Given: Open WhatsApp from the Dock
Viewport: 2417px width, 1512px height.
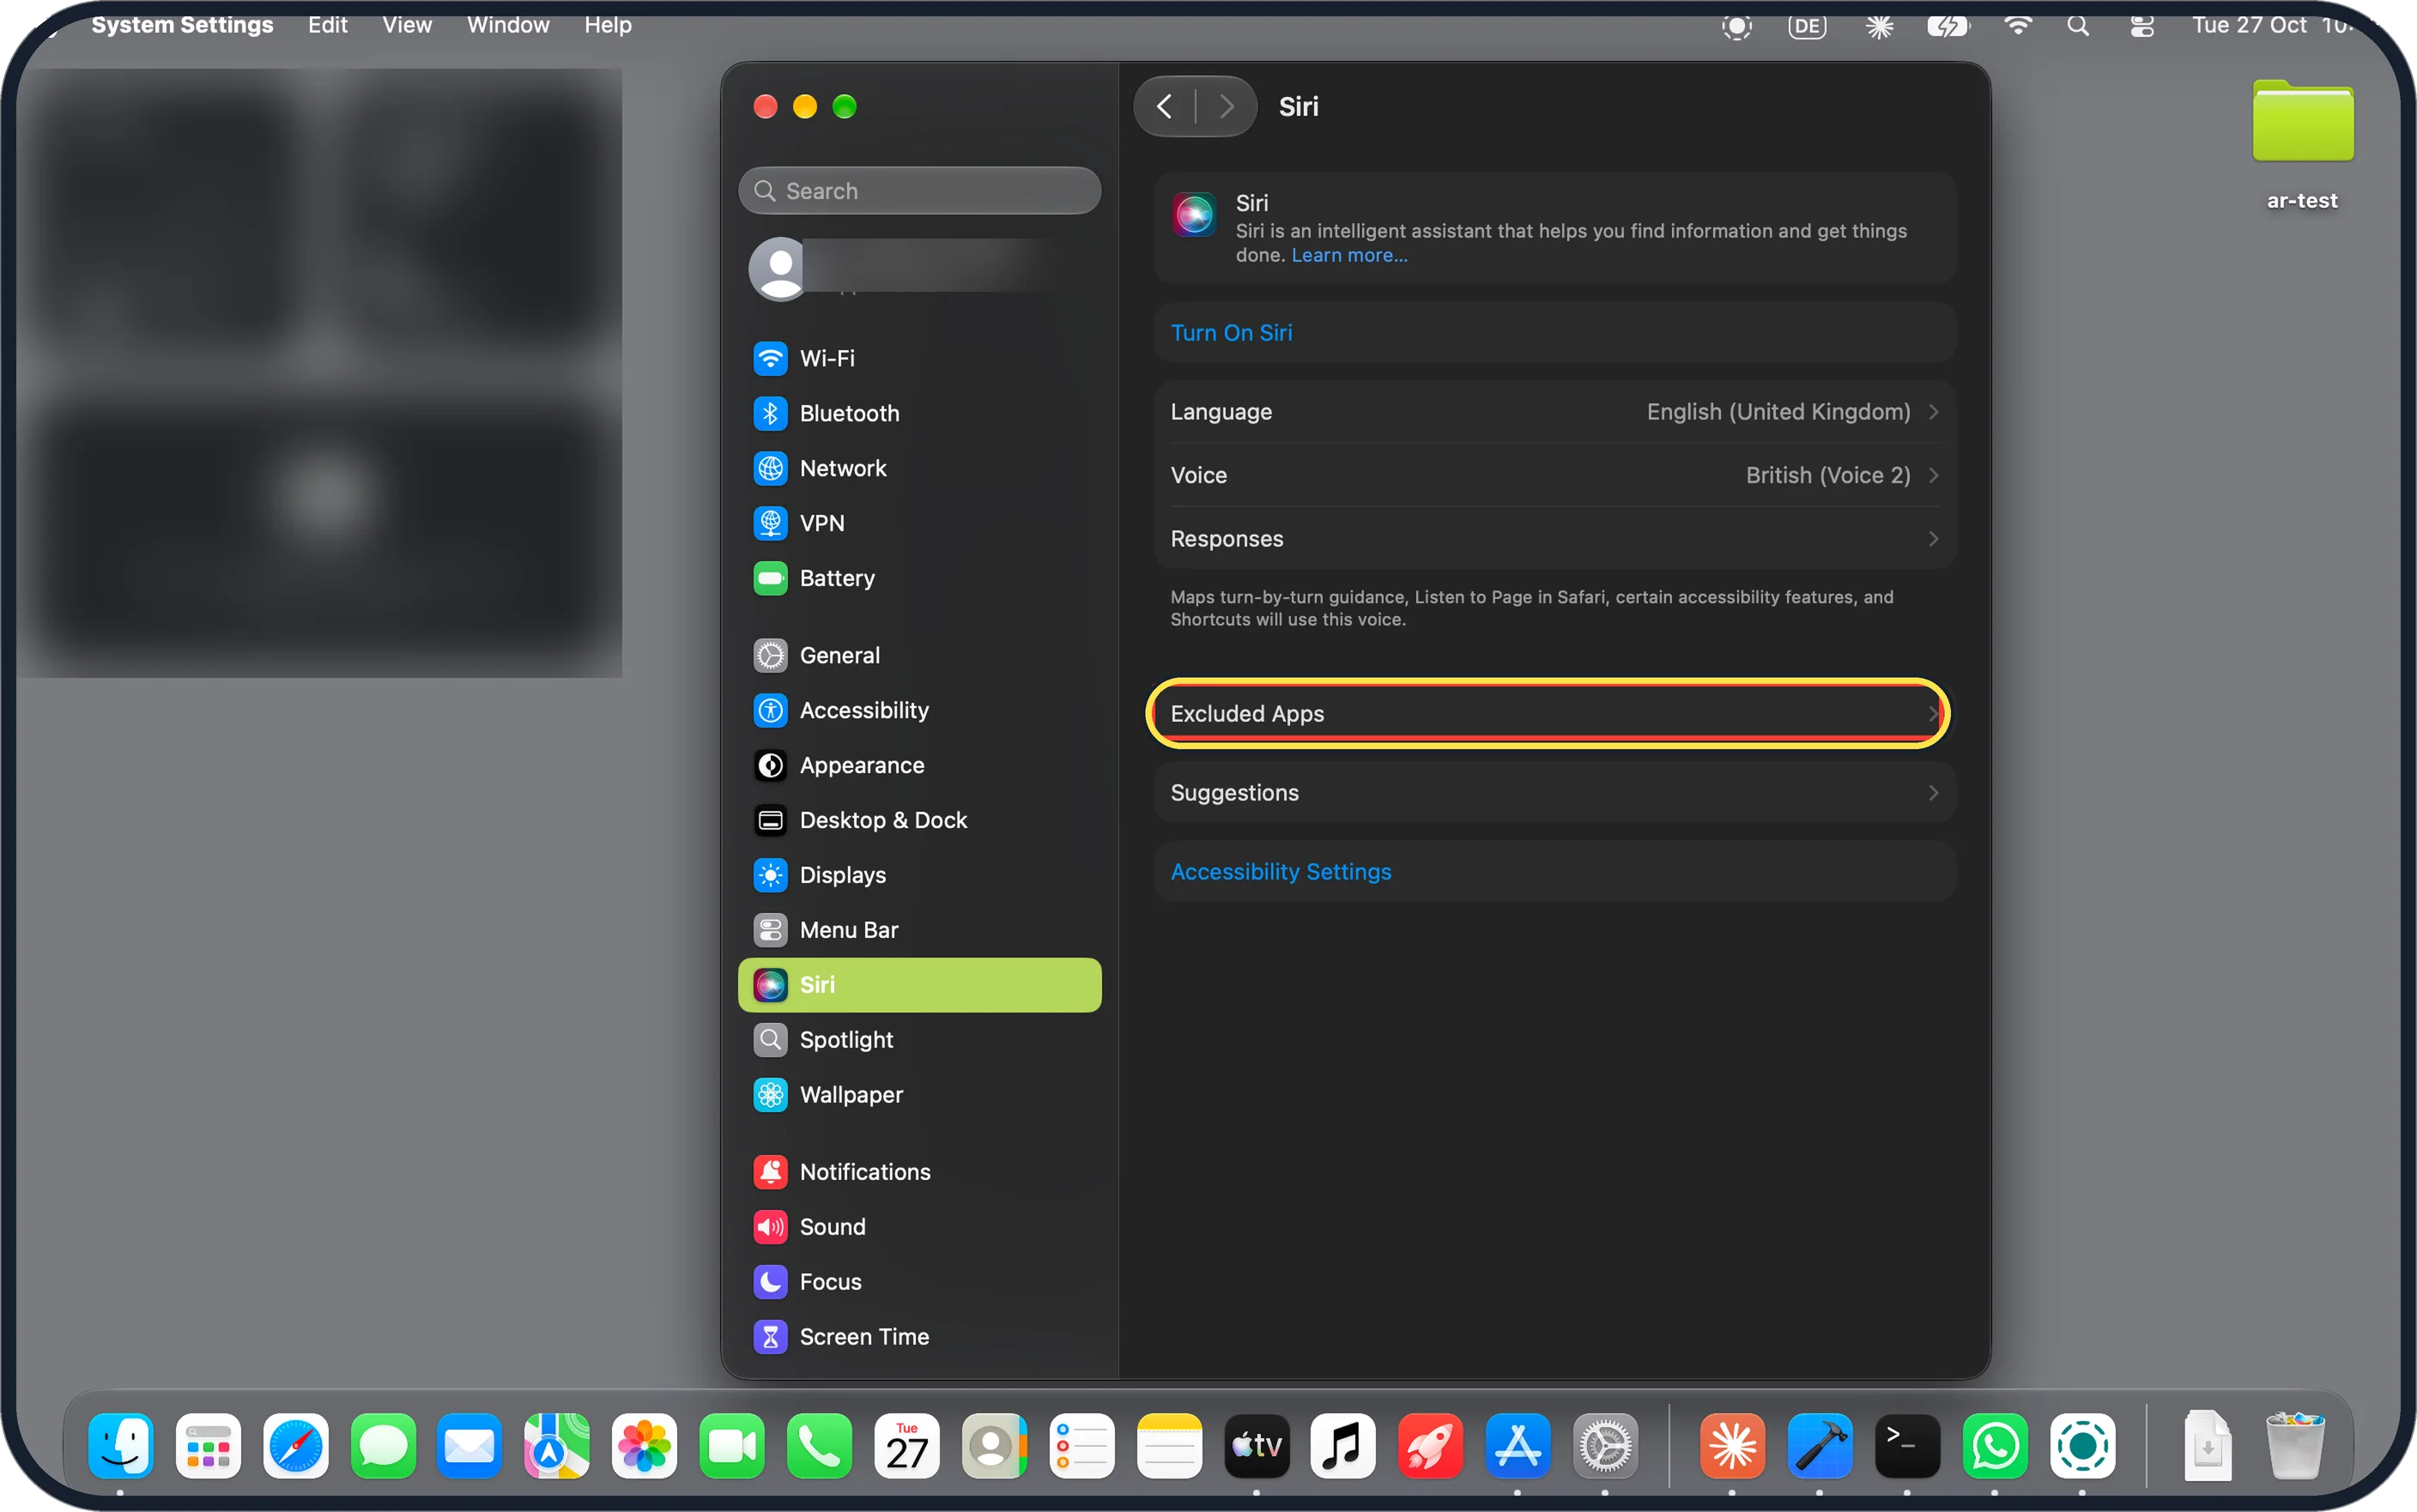Looking at the screenshot, I should [x=1994, y=1445].
